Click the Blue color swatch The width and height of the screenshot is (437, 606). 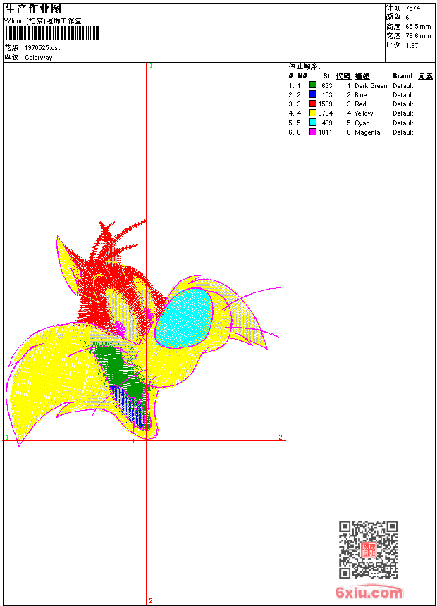(313, 94)
